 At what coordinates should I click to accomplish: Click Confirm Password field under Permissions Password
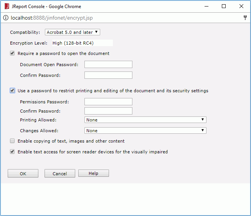108,111
